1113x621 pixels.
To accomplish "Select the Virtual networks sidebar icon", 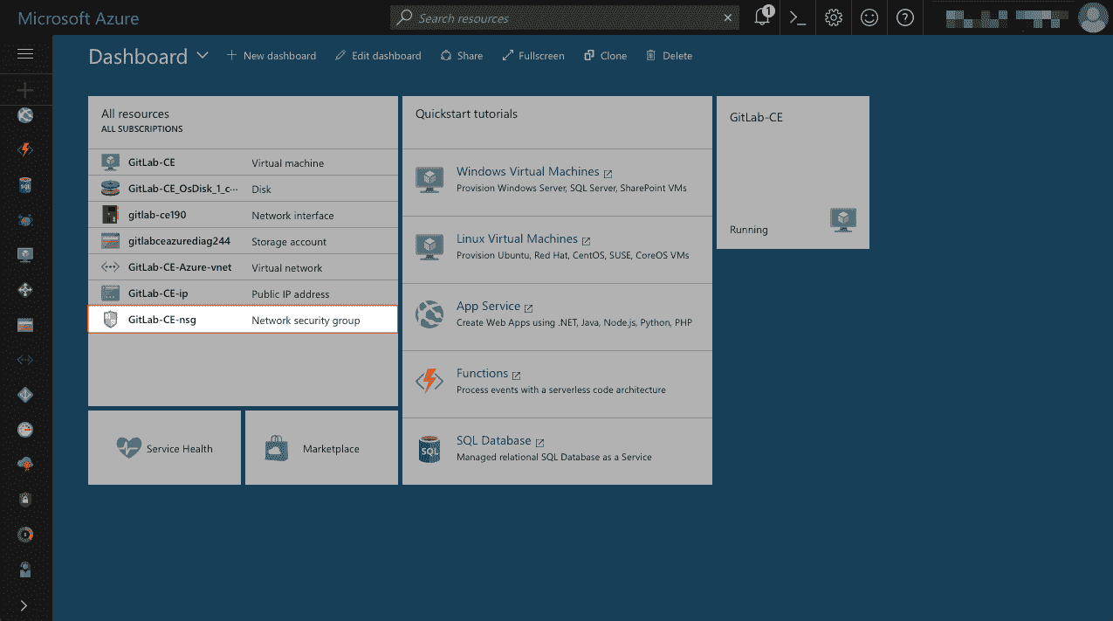I will click(25, 359).
